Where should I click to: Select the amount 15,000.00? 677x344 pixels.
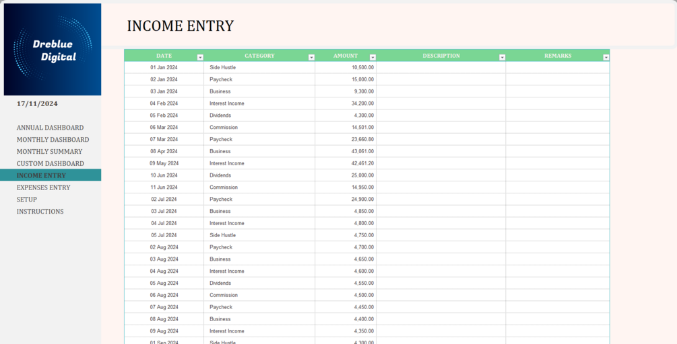pyautogui.click(x=346, y=80)
